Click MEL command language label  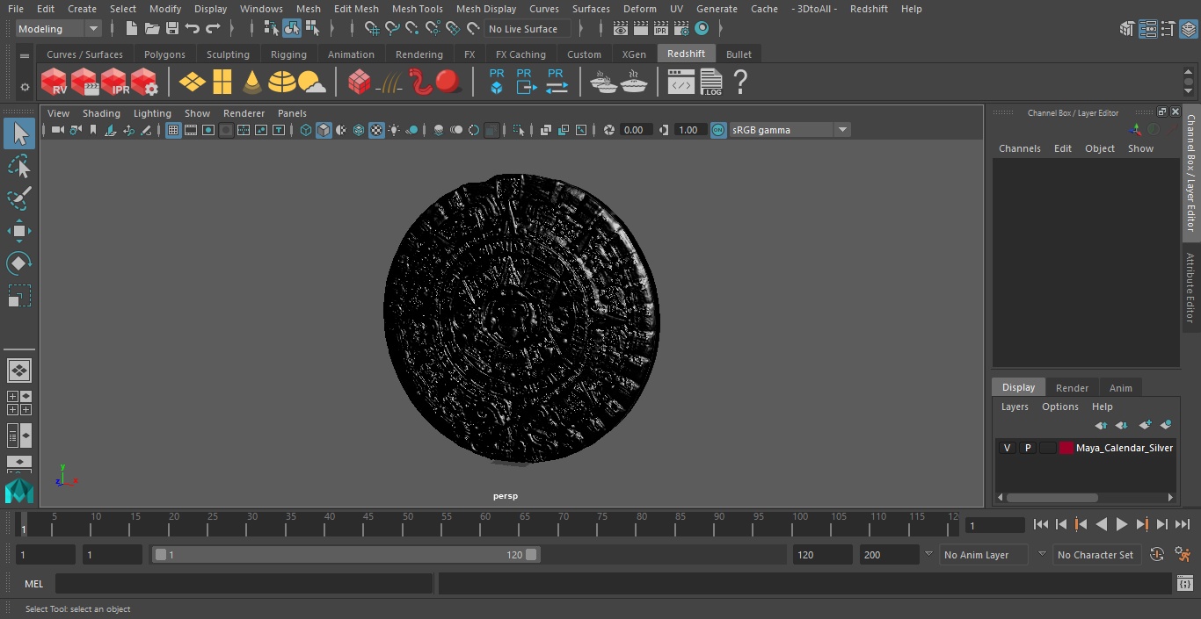pyautogui.click(x=33, y=584)
